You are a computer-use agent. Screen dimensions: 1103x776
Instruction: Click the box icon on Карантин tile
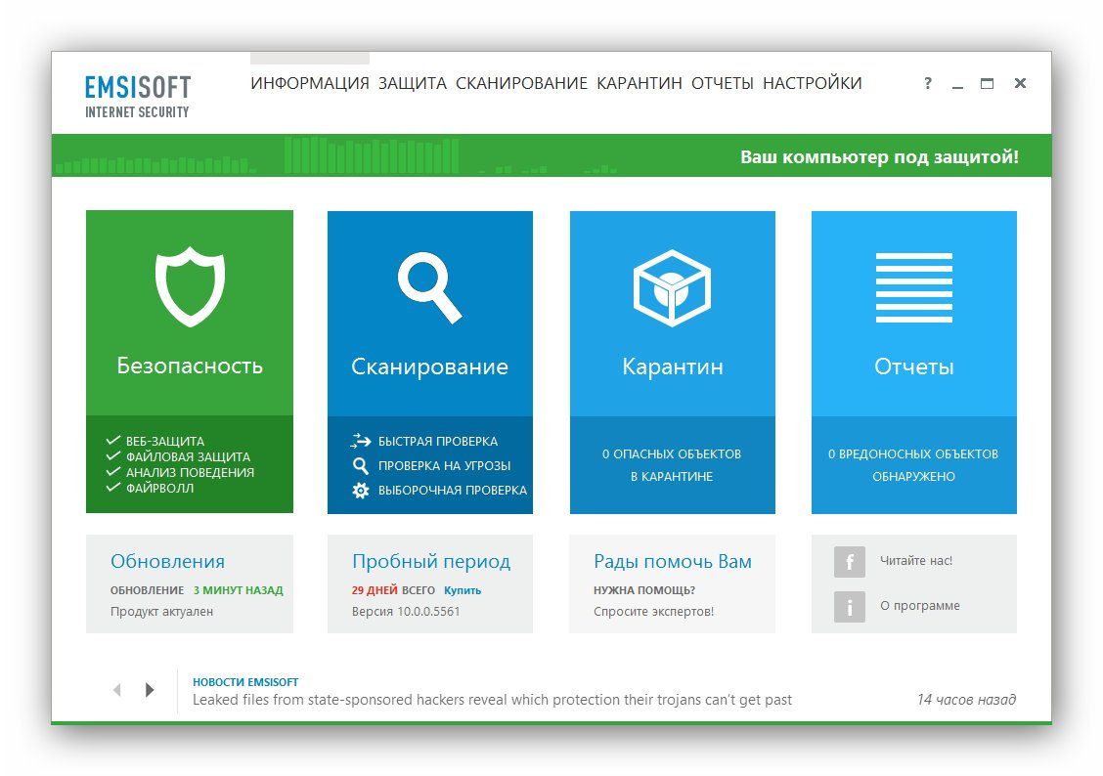[672, 287]
